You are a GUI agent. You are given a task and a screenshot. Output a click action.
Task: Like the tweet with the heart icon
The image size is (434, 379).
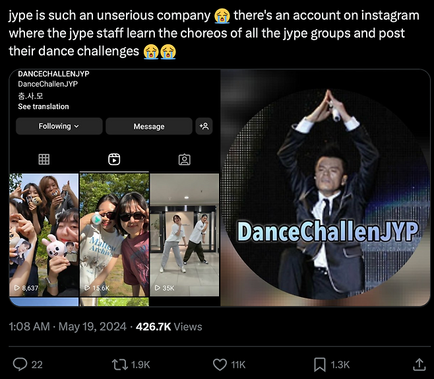click(x=220, y=364)
